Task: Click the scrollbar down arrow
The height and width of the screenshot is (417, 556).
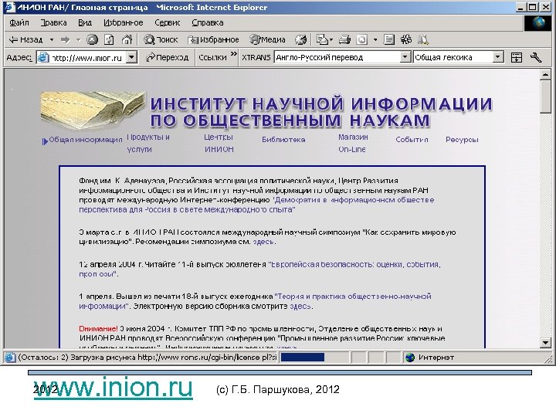Action: click(x=545, y=342)
